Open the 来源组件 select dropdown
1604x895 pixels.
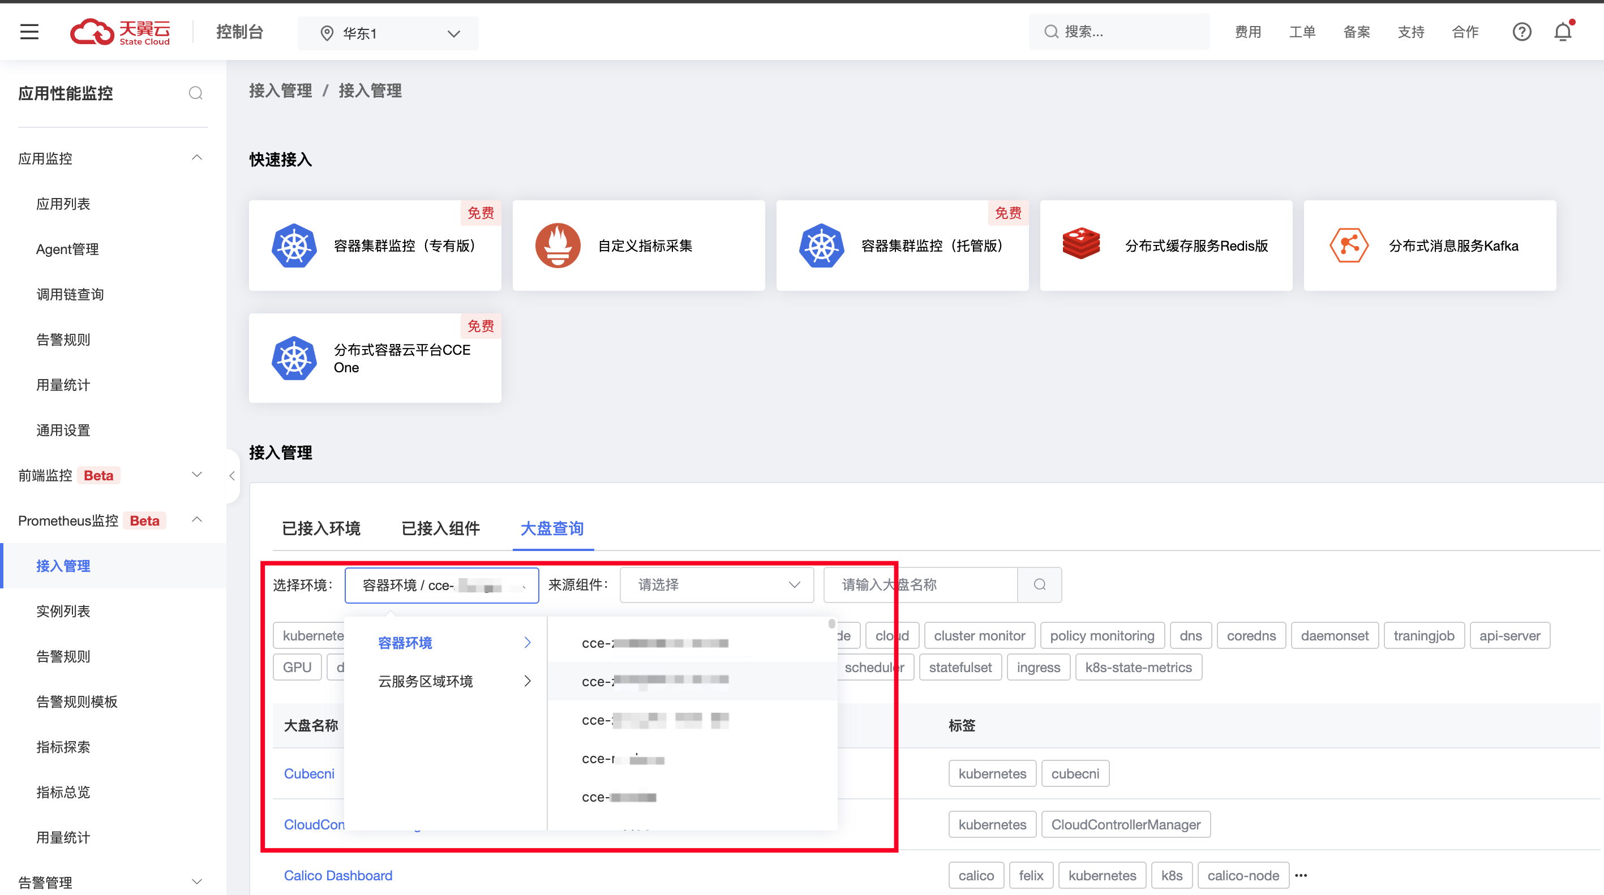click(x=717, y=584)
